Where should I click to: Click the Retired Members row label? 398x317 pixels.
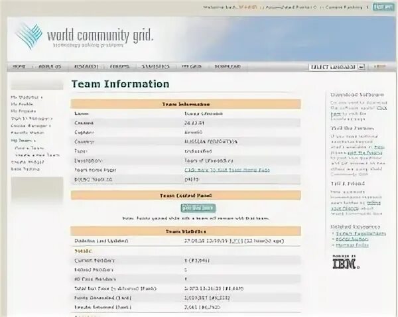pyautogui.click(x=94, y=270)
